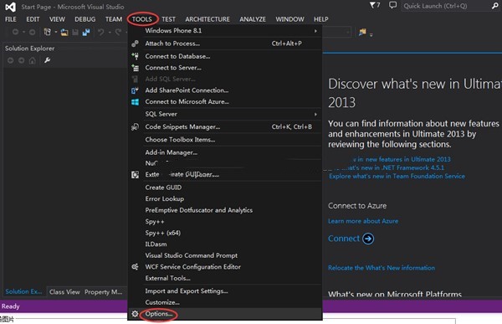
Task: Select Error Lookup menu entry
Action: pos(225,198)
